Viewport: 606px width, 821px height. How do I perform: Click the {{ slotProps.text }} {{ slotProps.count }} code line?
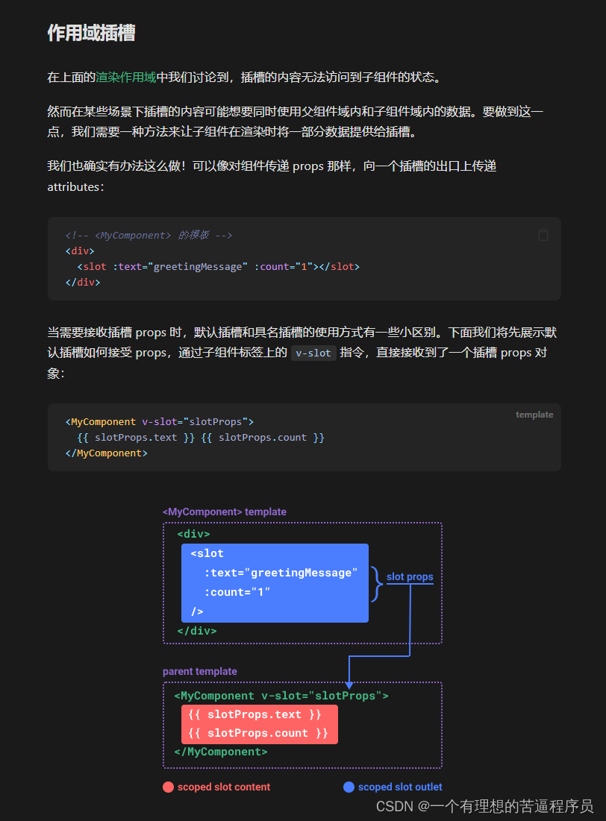pyautogui.click(x=201, y=437)
